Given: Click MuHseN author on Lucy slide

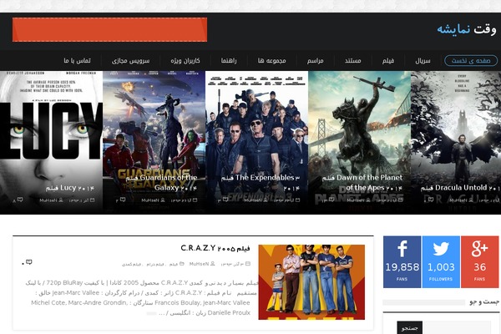Looking at the screenshot, I should (48, 200).
